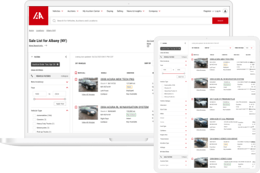Check the Automobiles vehicle type checkbox

click(x=34, y=115)
